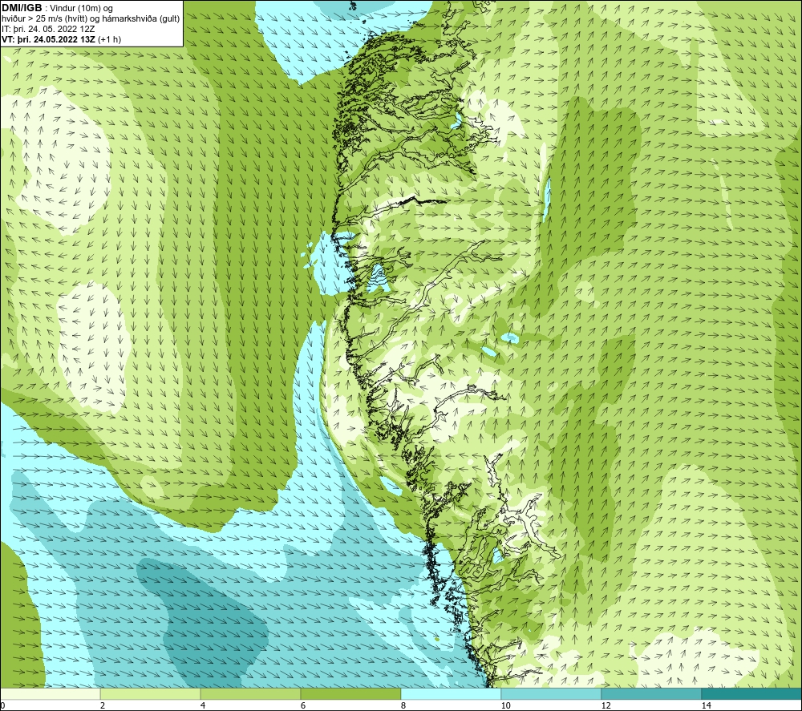Screen dimensions: 802x711
Task: Click the 'IT: þri. 24. 05. 2022 12Z' line
Action: (x=48, y=29)
